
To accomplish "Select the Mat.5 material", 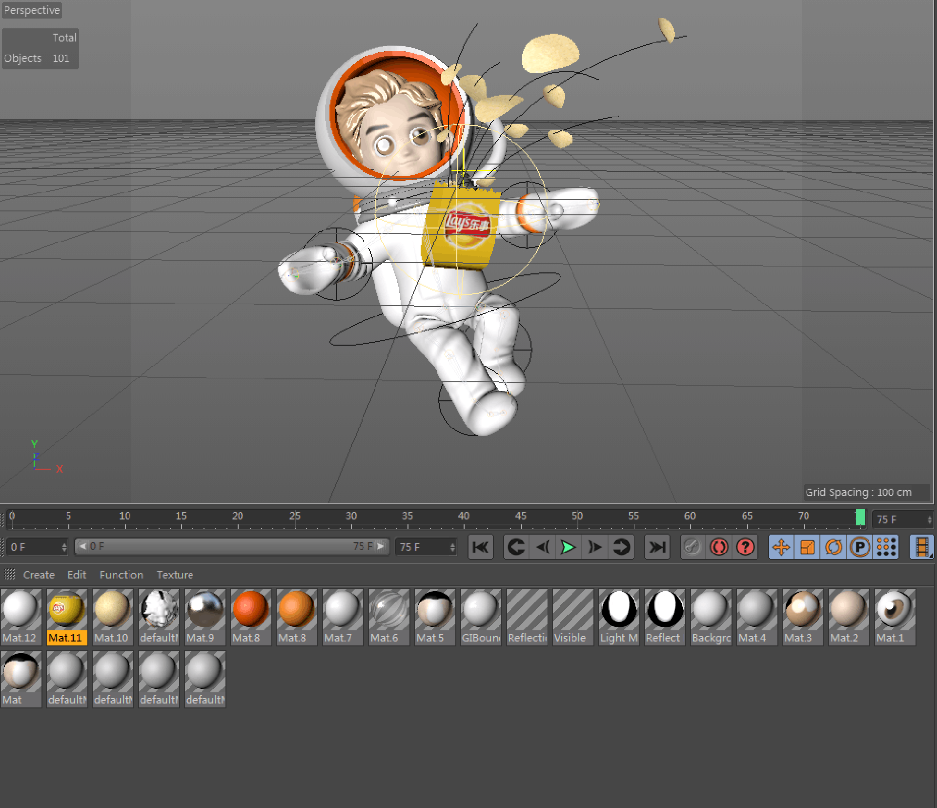I will [x=435, y=617].
